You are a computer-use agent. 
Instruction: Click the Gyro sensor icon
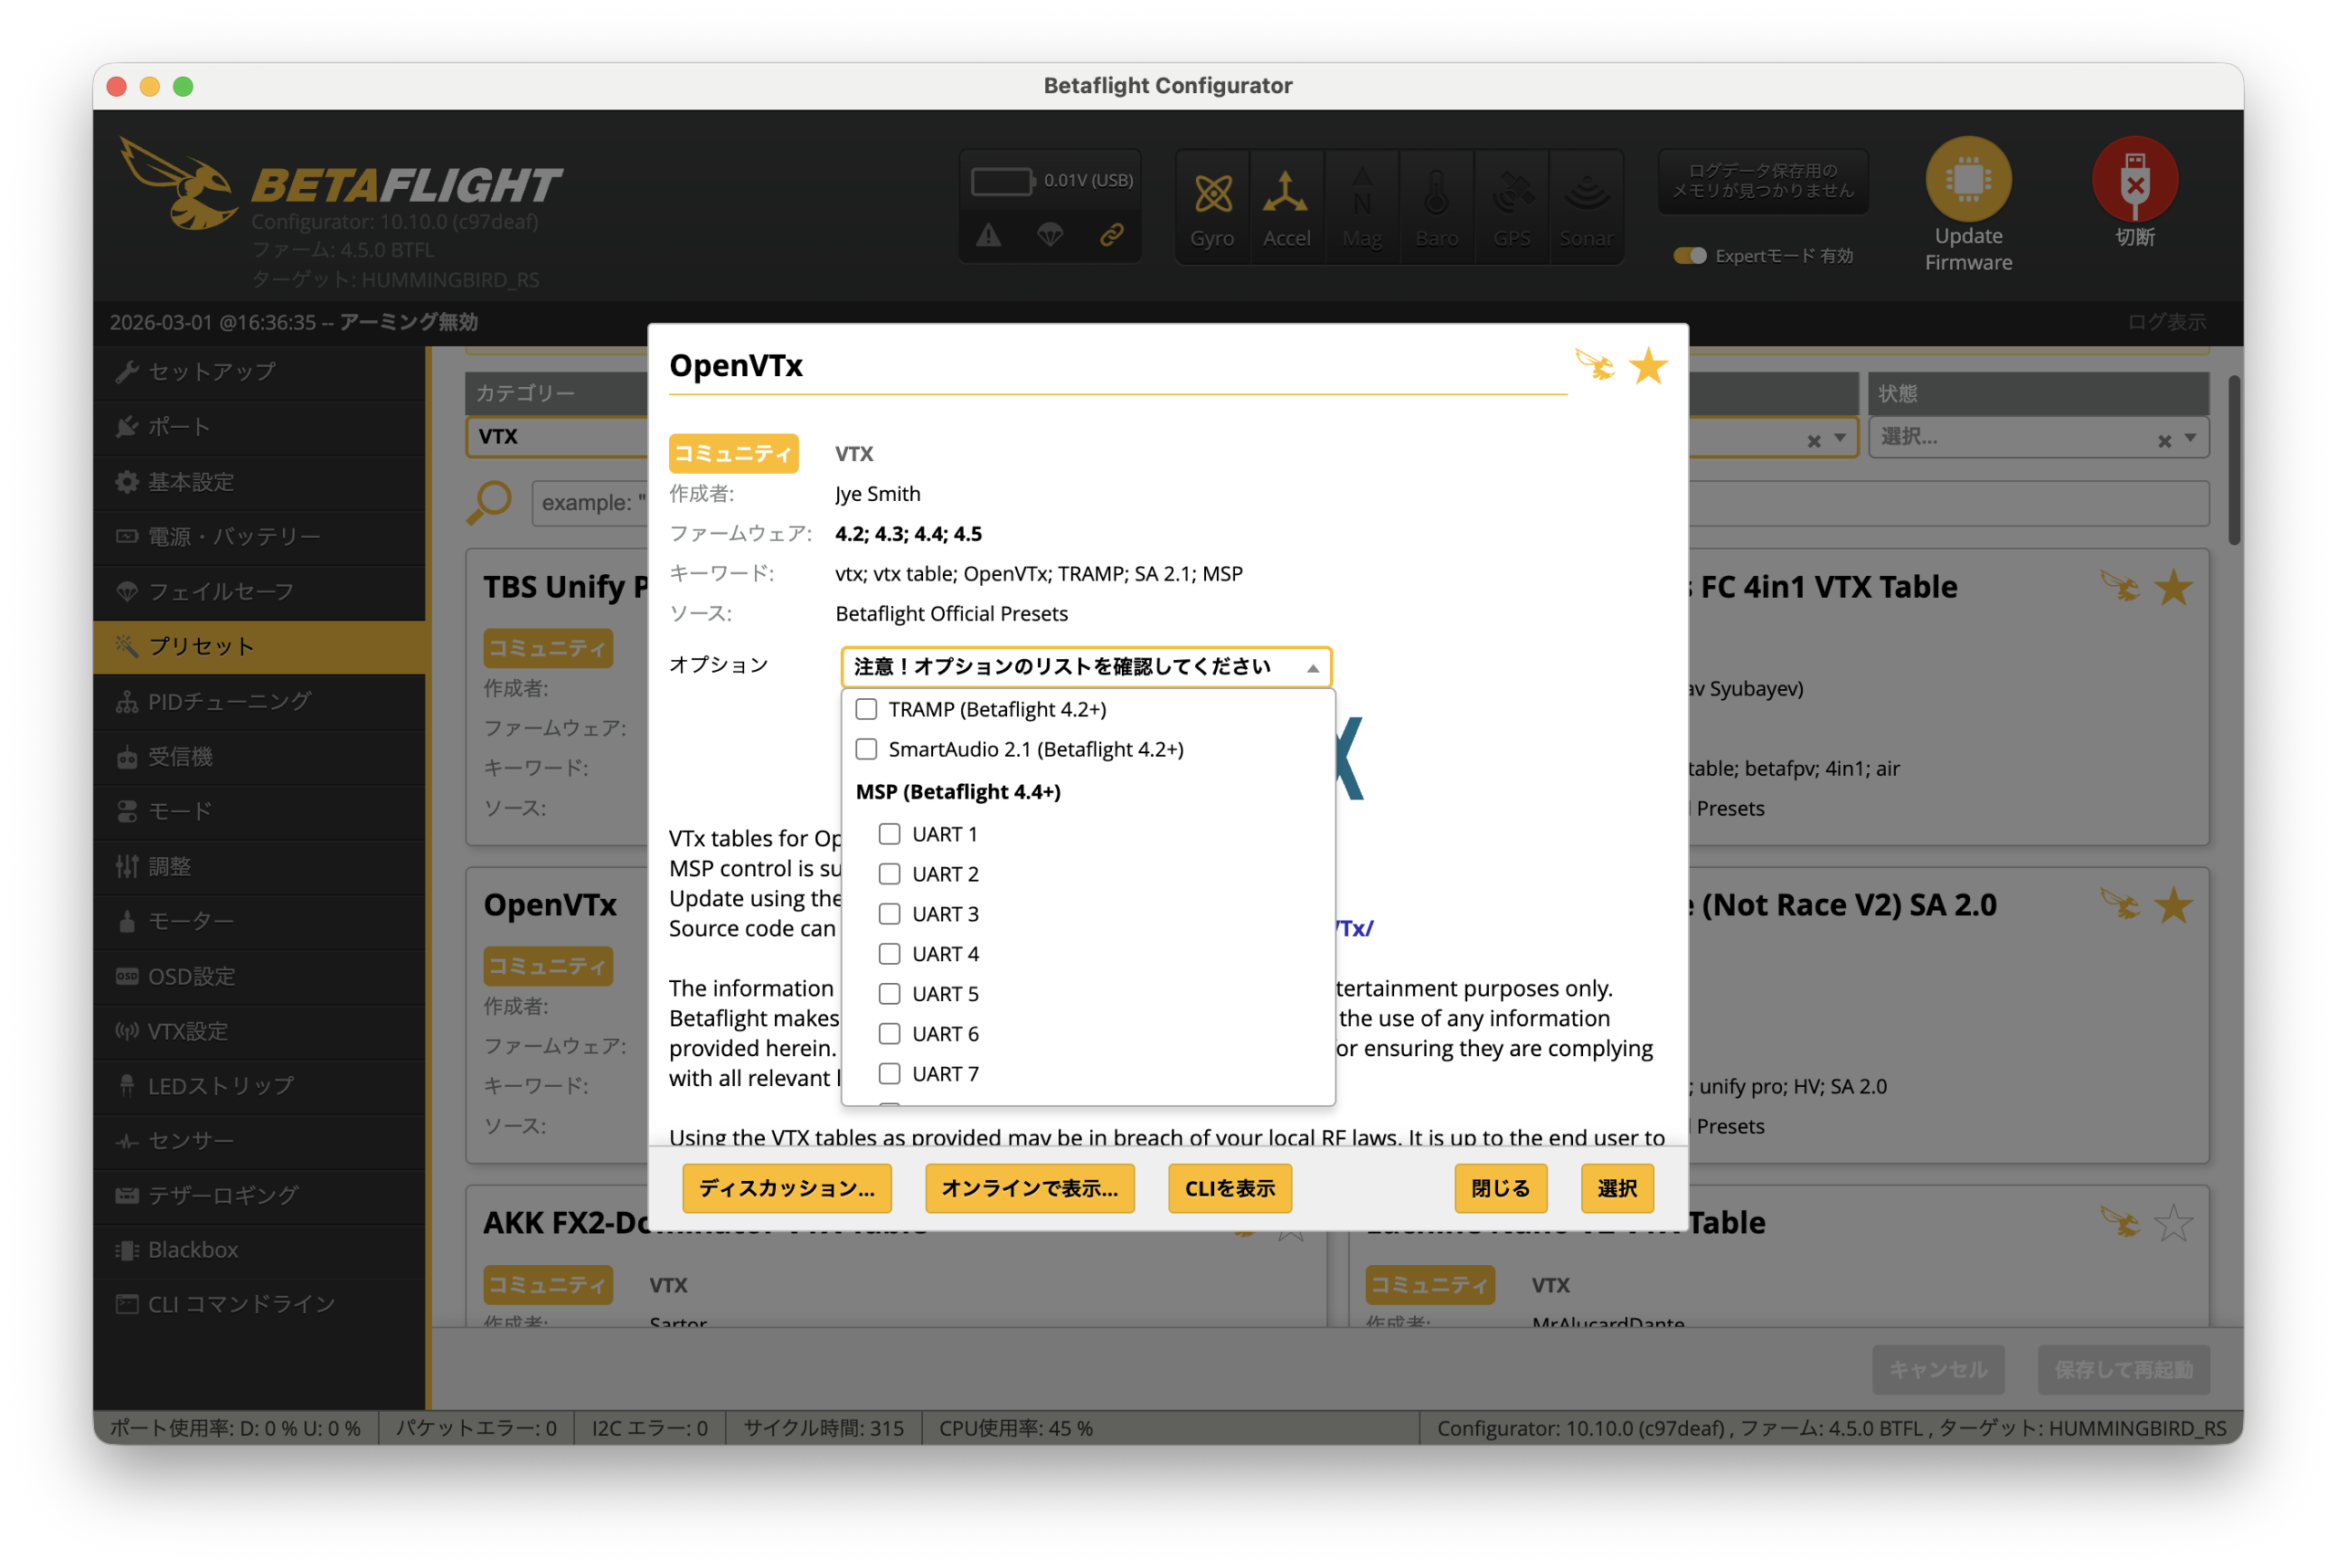(1212, 195)
